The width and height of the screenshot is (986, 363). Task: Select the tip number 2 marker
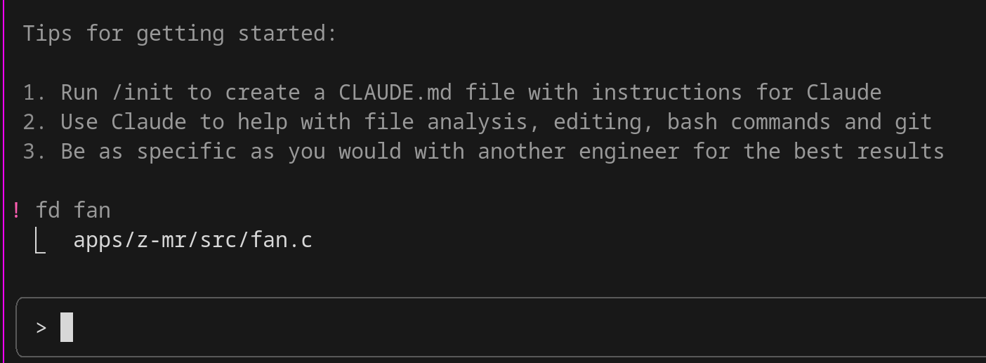pos(35,122)
